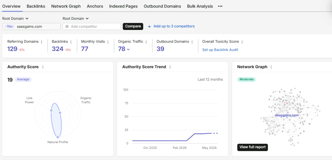Open Outbound Domains value 39
This screenshot has height=160, width=332.
(x=160, y=49)
